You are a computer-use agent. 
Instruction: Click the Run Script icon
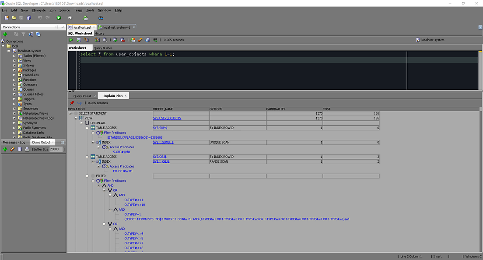(x=79, y=40)
